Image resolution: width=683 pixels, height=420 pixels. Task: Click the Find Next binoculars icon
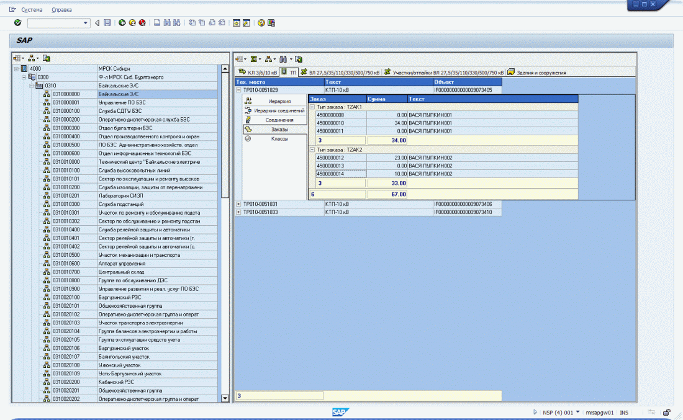click(x=176, y=22)
